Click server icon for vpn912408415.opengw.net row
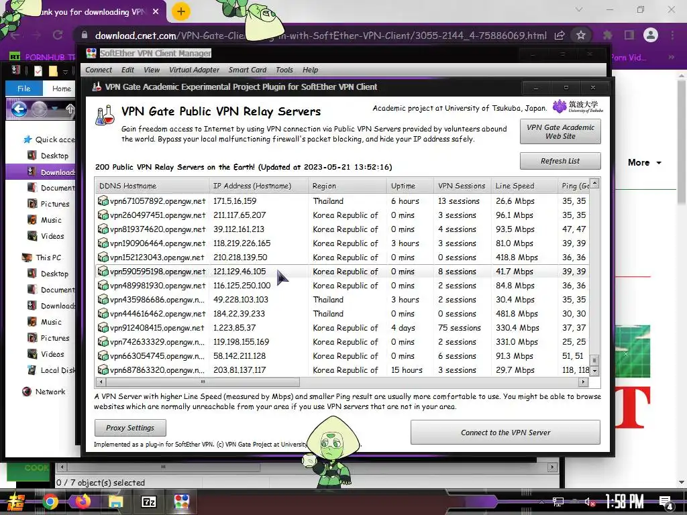The width and height of the screenshot is (687, 515). click(x=103, y=327)
